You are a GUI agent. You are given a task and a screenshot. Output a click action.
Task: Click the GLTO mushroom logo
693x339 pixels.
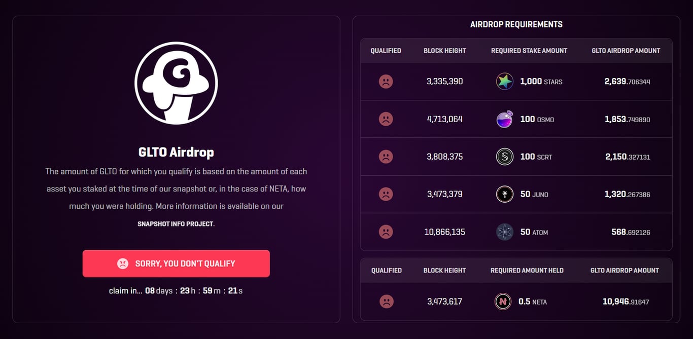tap(176, 83)
